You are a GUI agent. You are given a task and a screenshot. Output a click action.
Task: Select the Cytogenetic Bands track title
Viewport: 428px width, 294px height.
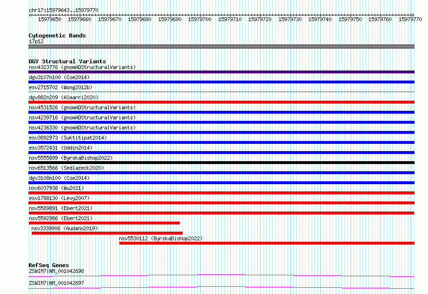(x=57, y=35)
